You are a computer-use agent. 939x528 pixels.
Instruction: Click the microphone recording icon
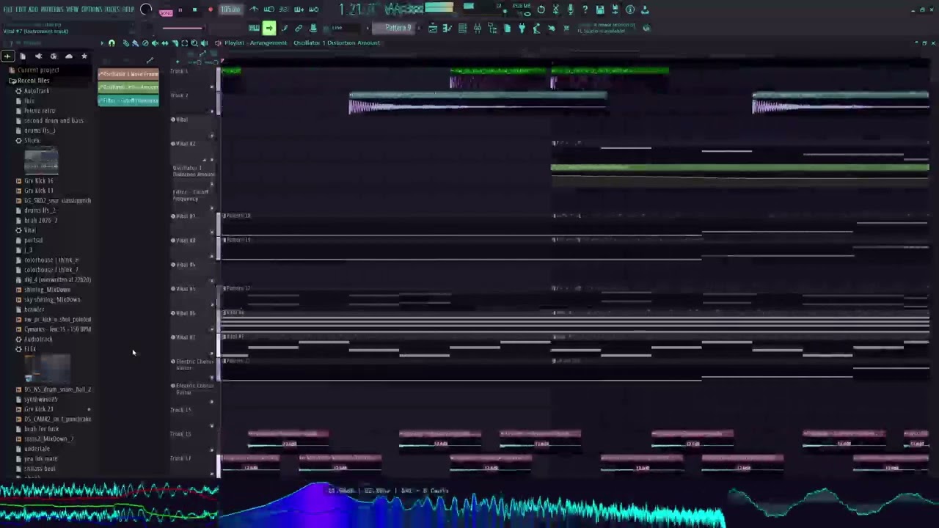point(570,10)
